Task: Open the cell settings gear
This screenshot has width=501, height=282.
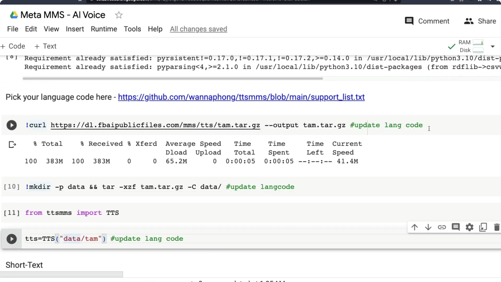Action: (469, 227)
